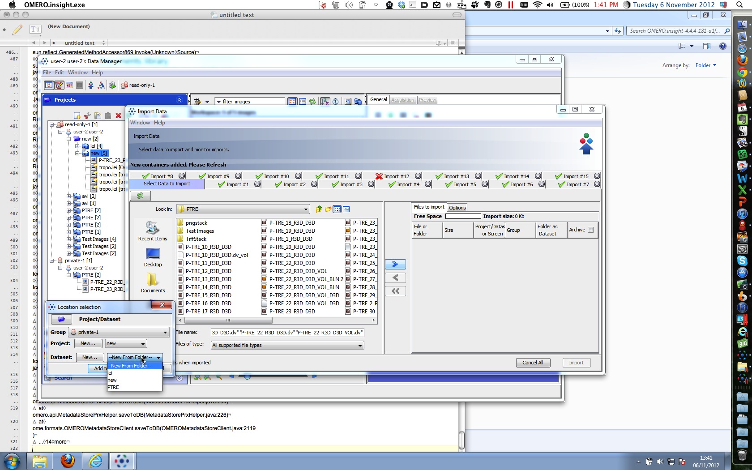Toggle the Archive checkbox in Files to import
Image resolution: width=752 pixels, height=470 pixels.
tap(590, 230)
